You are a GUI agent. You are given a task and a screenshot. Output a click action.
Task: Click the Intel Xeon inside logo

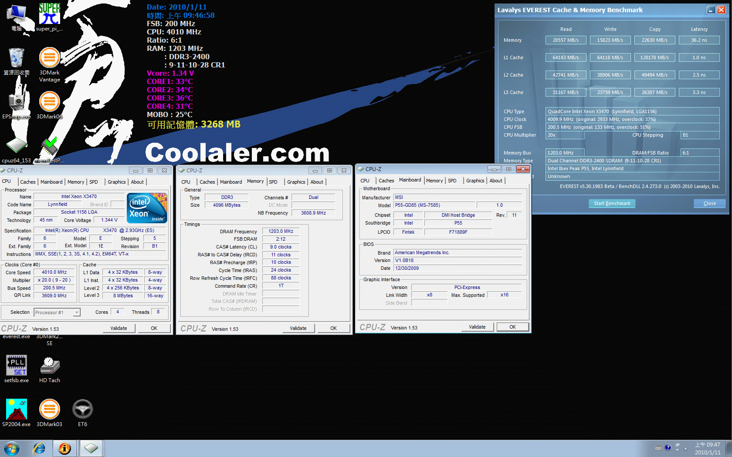tap(147, 208)
